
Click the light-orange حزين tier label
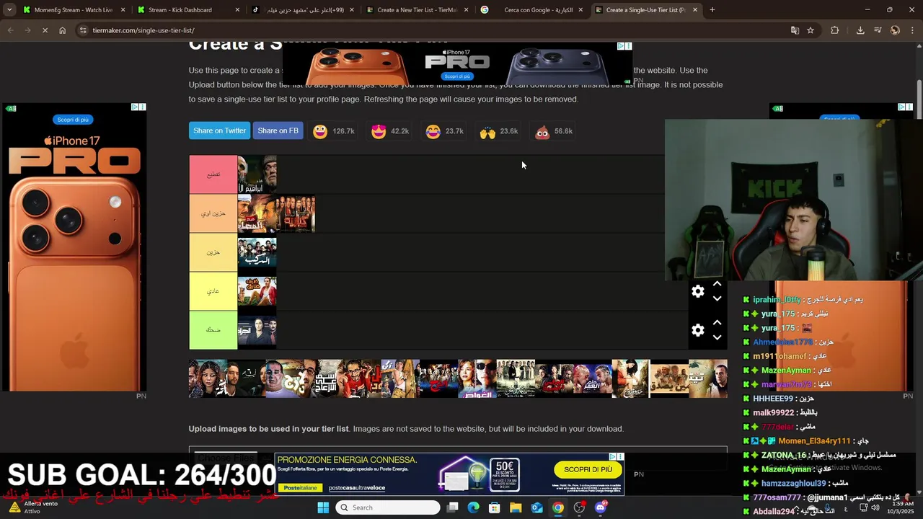point(213,252)
